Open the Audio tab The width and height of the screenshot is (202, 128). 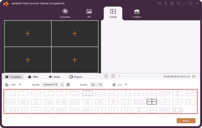[54, 77]
